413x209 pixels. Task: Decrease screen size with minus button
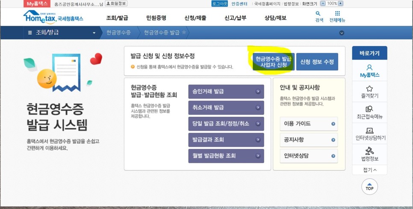[323, 3]
